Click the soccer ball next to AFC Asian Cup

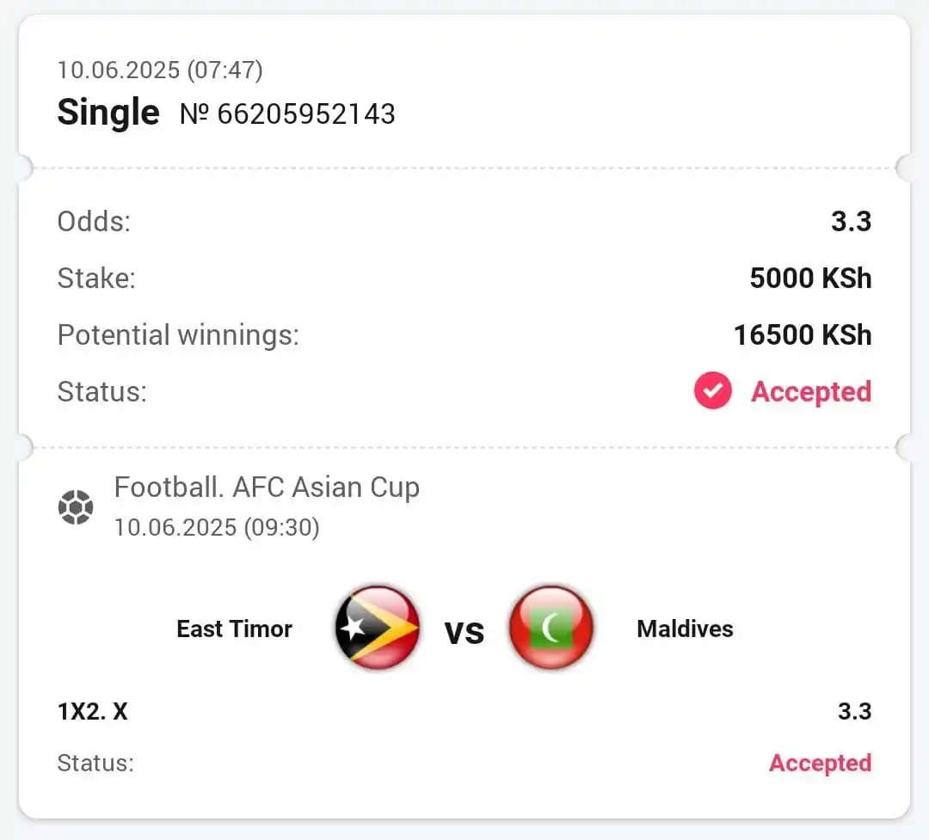76,506
